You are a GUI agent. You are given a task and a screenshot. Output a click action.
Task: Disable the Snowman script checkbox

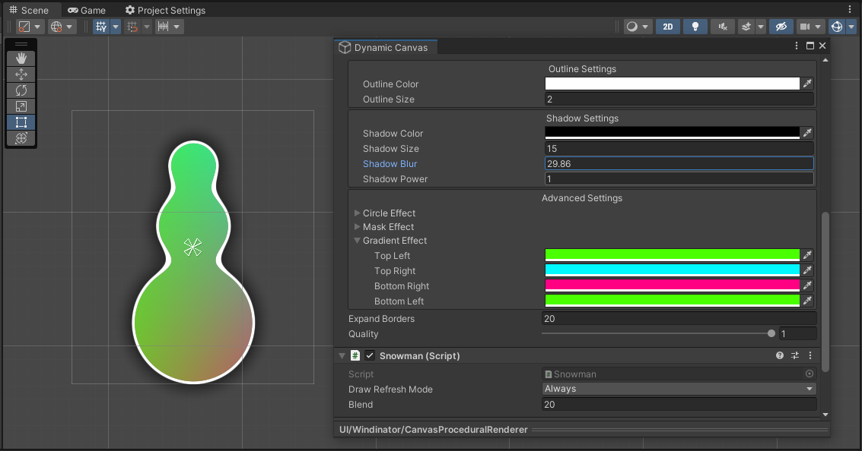point(370,355)
